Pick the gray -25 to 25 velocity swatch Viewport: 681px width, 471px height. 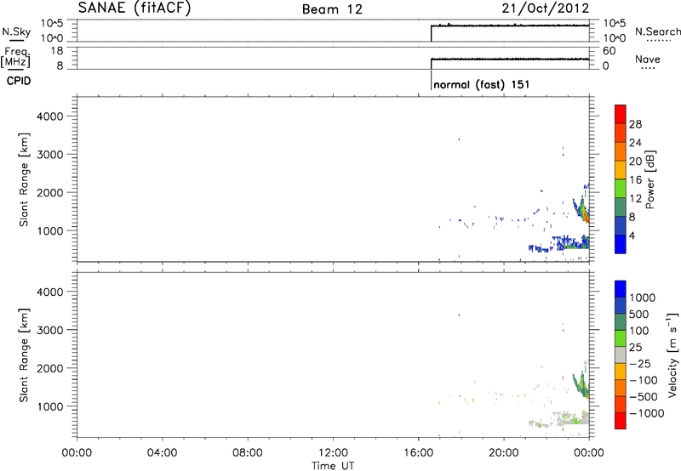pyautogui.click(x=621, y=355)
